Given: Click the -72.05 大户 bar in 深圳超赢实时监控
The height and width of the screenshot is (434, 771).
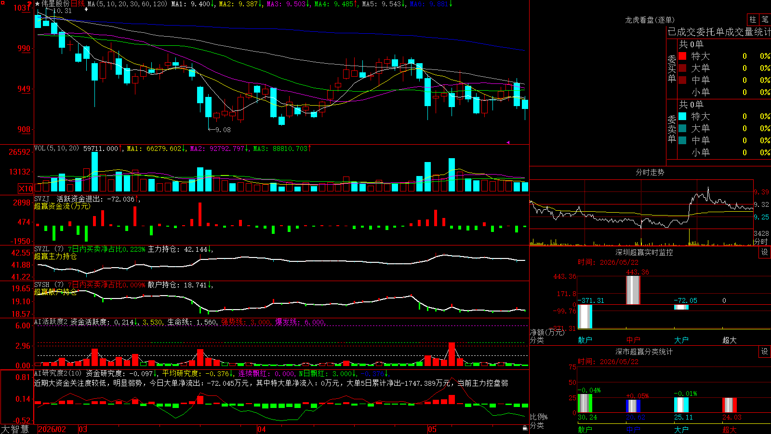Looking at the screenshot, I should click(x=681, y=307).
